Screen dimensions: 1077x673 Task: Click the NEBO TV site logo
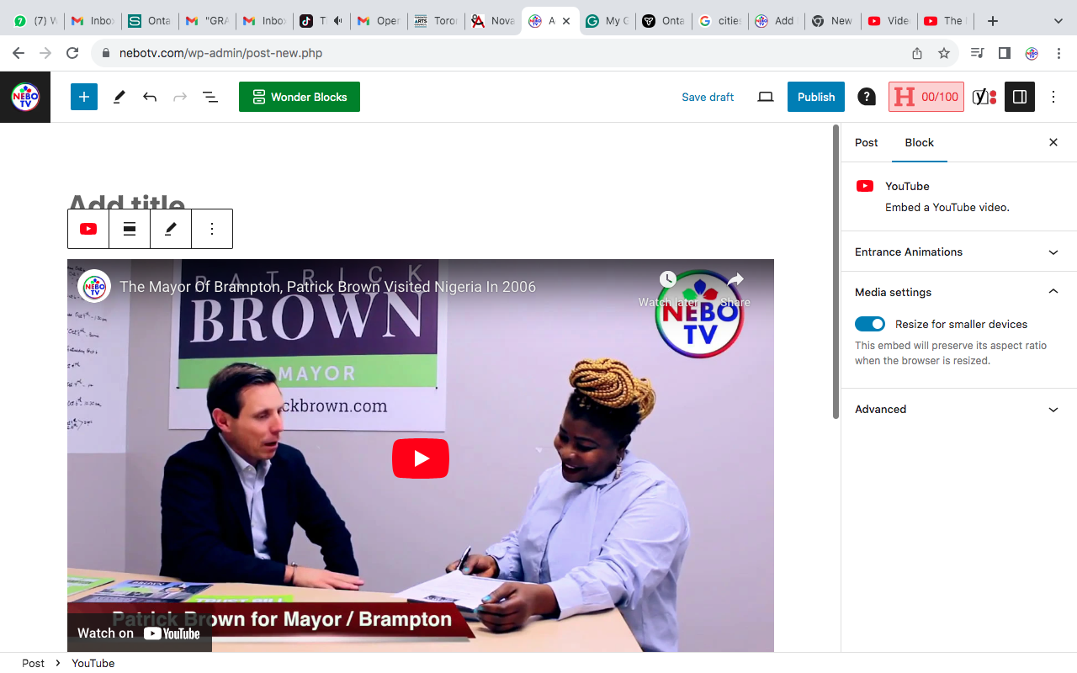coord(25,97)
